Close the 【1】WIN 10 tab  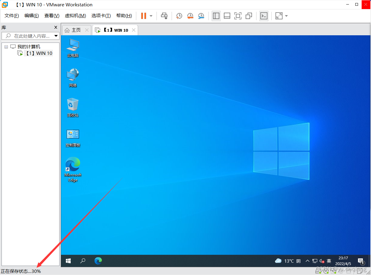134,30
